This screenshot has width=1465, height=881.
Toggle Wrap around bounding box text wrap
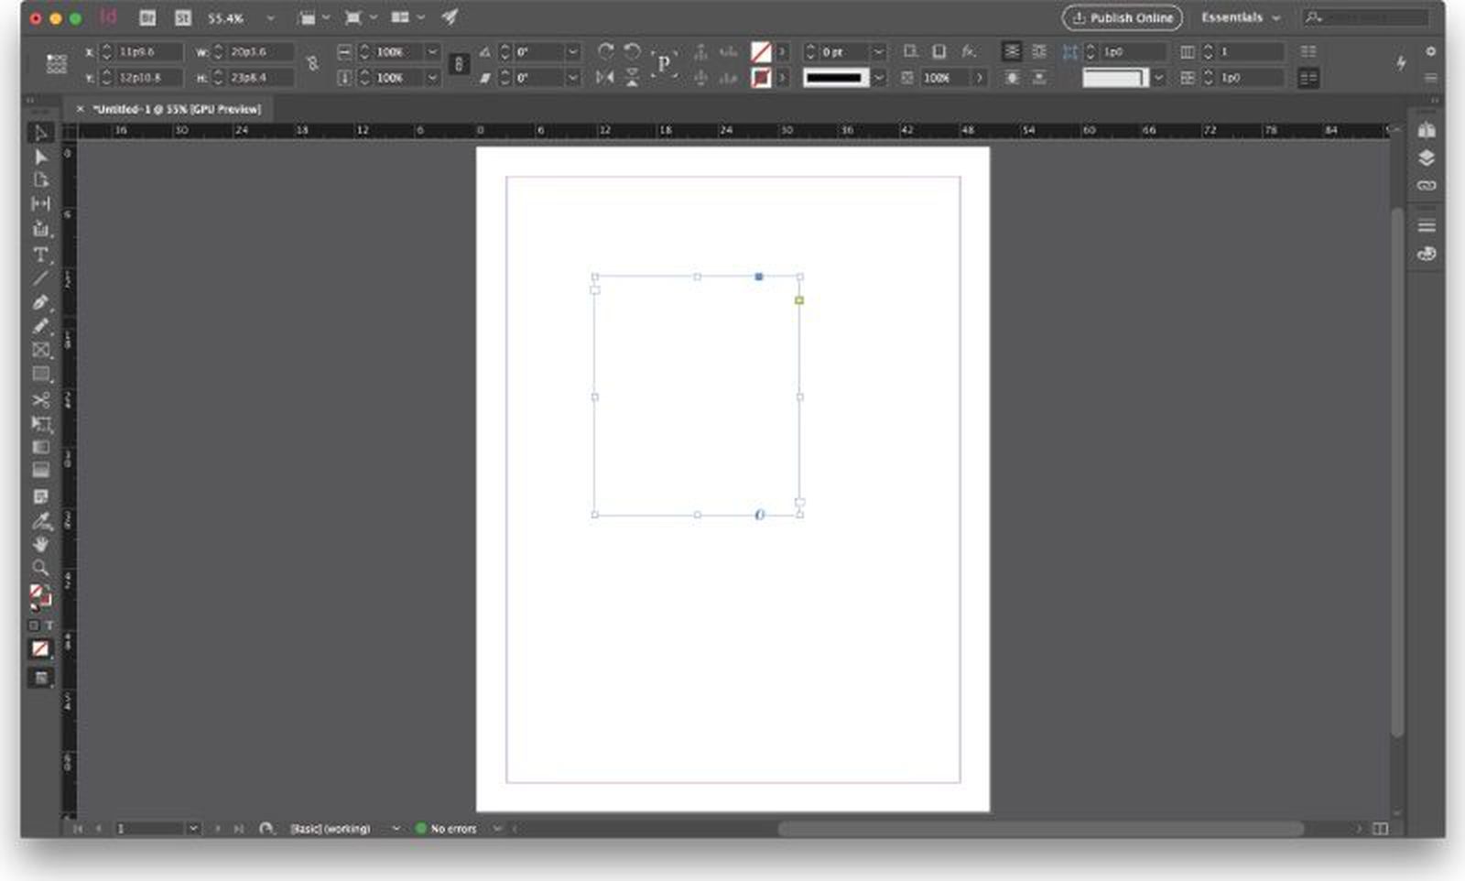tap(1039, 52)
